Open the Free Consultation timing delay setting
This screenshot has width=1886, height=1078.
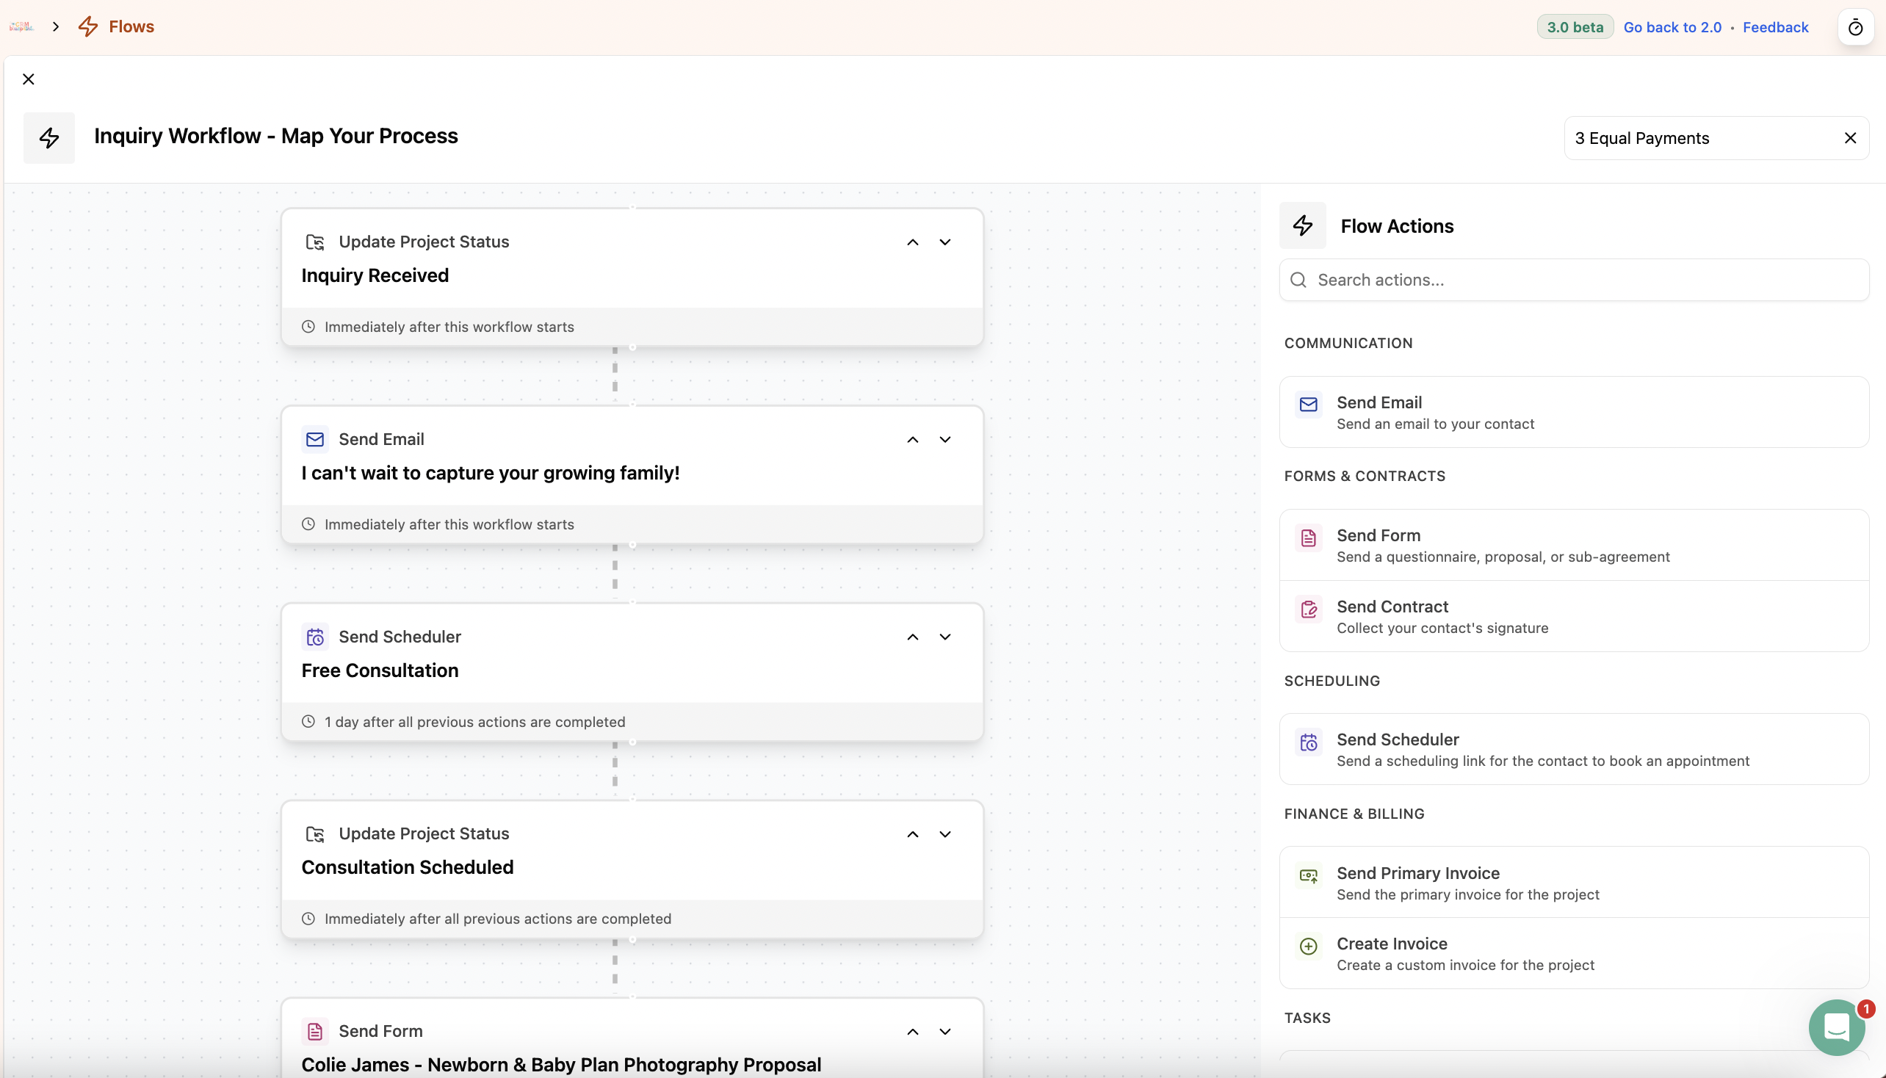click(x=474, y=722)
